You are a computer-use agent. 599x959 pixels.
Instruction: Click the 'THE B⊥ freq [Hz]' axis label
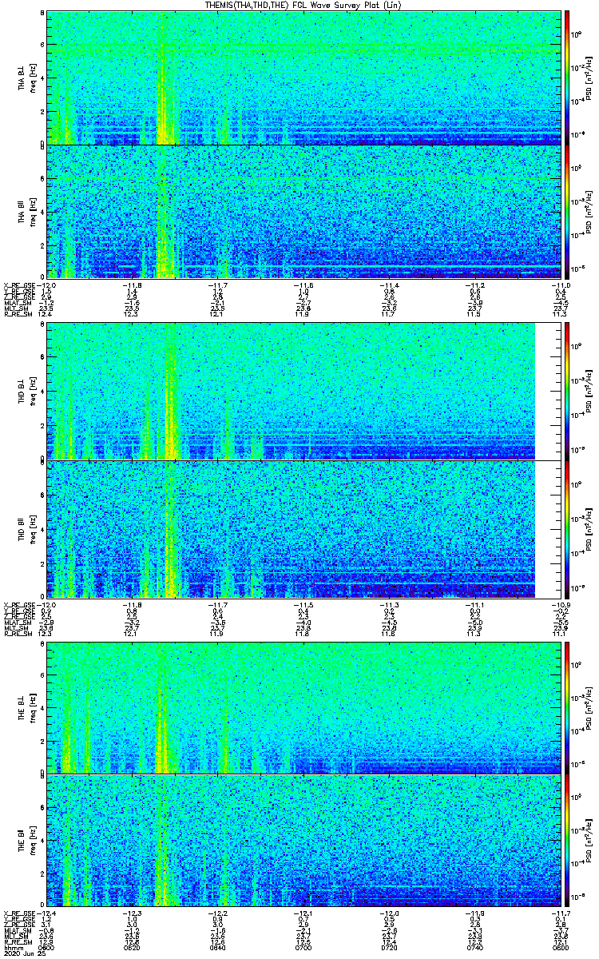(x=28, y=707)
